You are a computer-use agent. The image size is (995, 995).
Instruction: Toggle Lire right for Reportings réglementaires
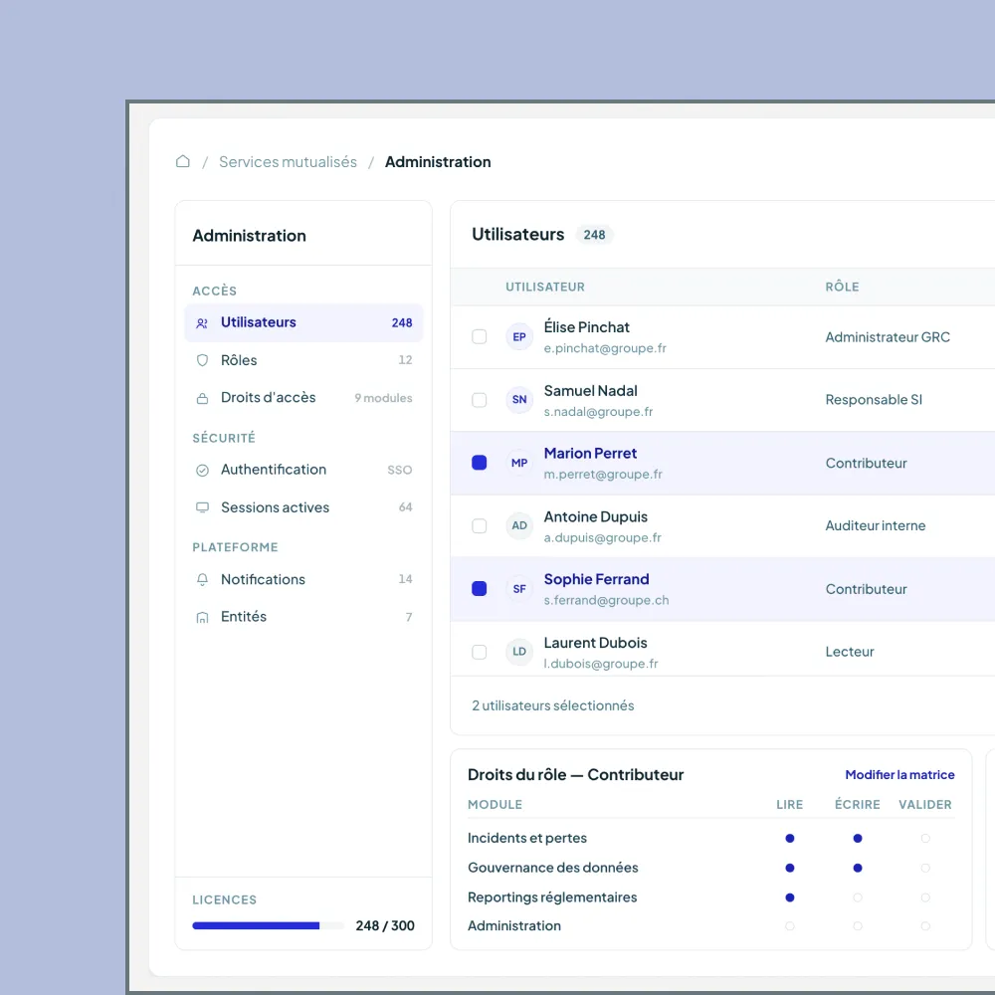790,897
